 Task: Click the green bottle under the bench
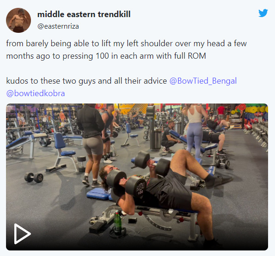(x=117, y=222)
